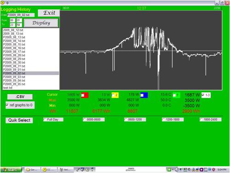Toggle the 1-3 difference checkbox
The height and width of the screenshot is (173, 230).
coord(203,95)
